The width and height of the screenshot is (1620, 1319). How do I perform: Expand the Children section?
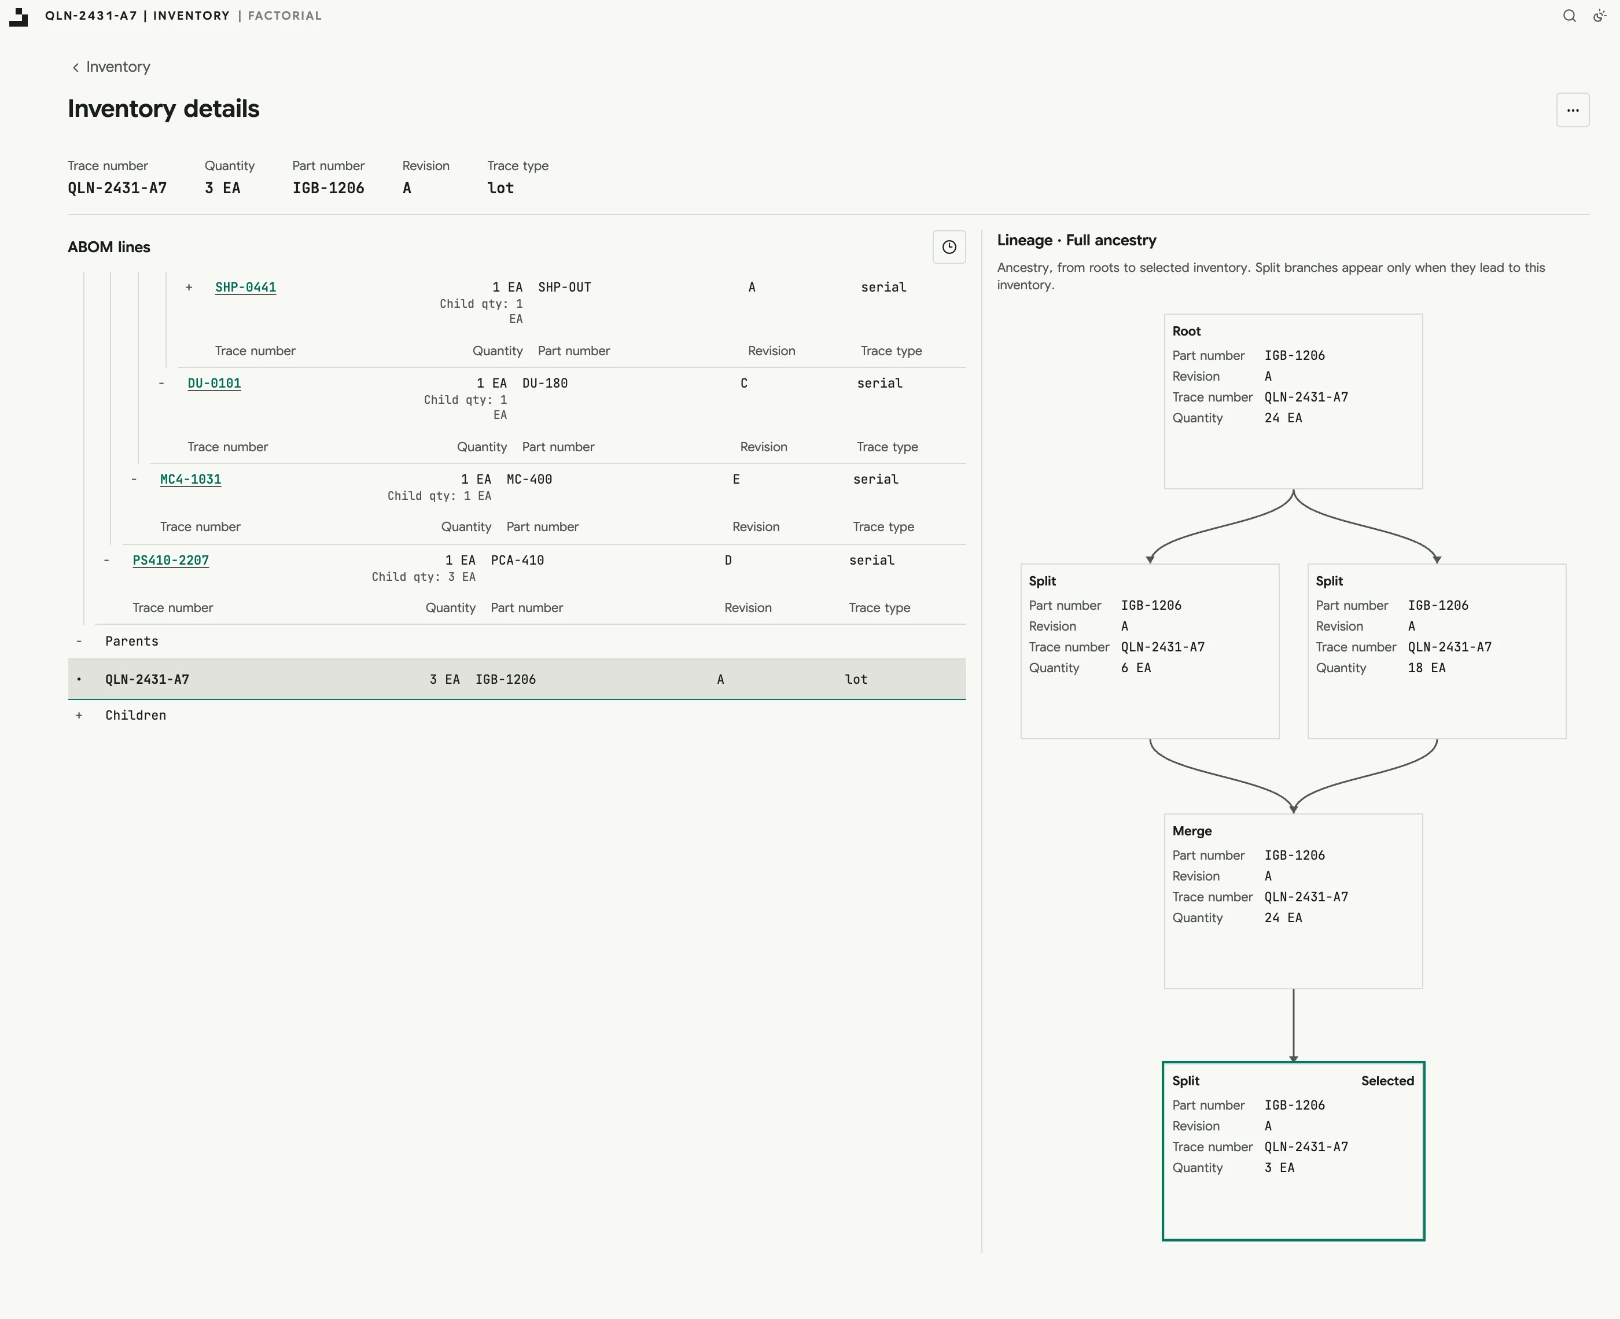(x=78, y=715)
